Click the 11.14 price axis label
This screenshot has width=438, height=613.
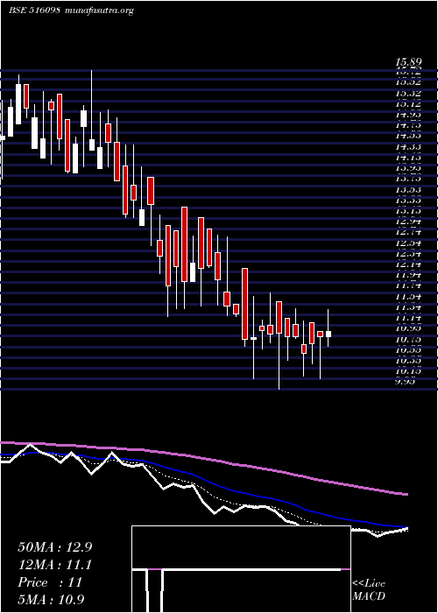[408, 318]
